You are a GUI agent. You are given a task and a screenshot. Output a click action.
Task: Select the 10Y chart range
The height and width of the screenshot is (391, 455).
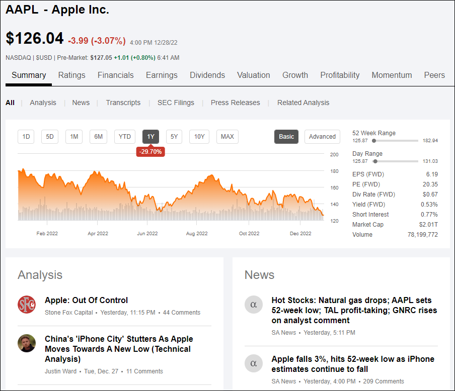coord(199,137)
